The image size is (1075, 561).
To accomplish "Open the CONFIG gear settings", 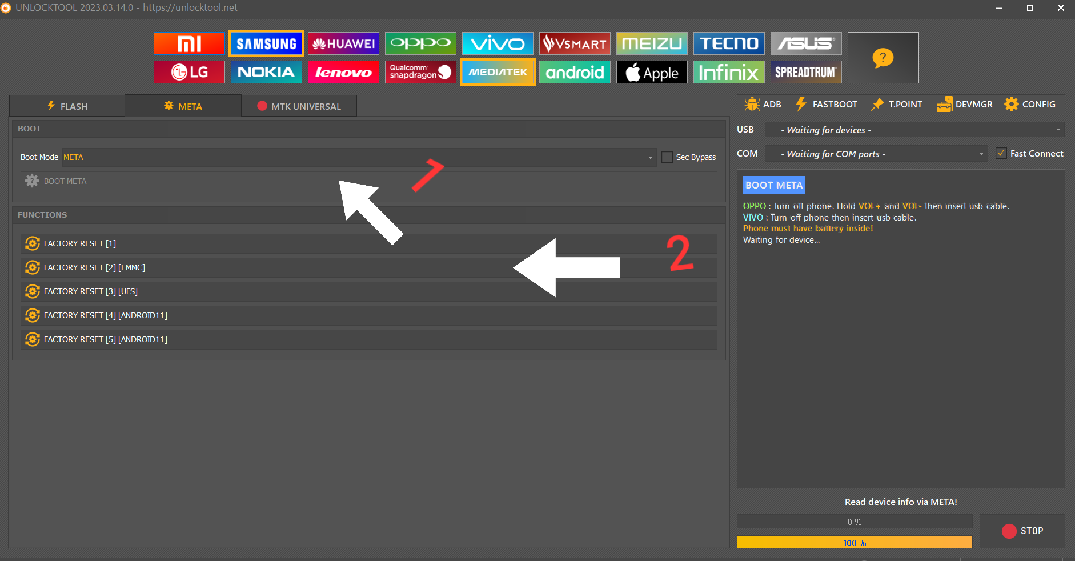I will [x=1030, y=104].
